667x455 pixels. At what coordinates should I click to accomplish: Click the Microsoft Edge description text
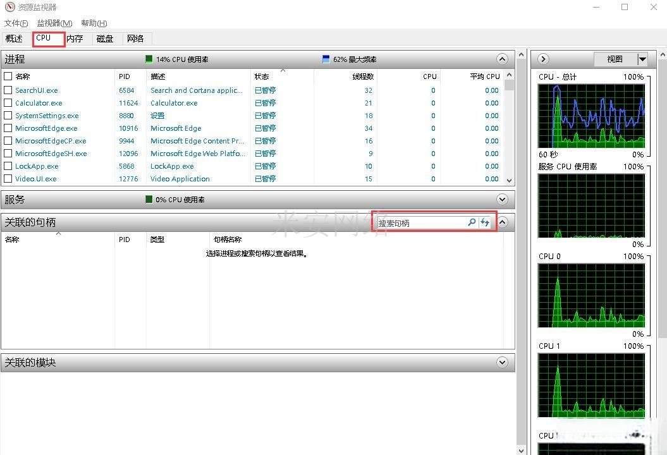(176, 128)
